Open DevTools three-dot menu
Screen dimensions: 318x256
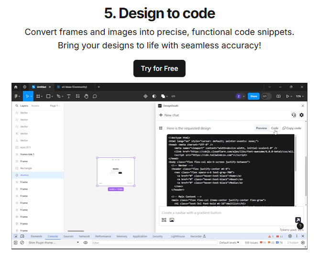[296, 236]
